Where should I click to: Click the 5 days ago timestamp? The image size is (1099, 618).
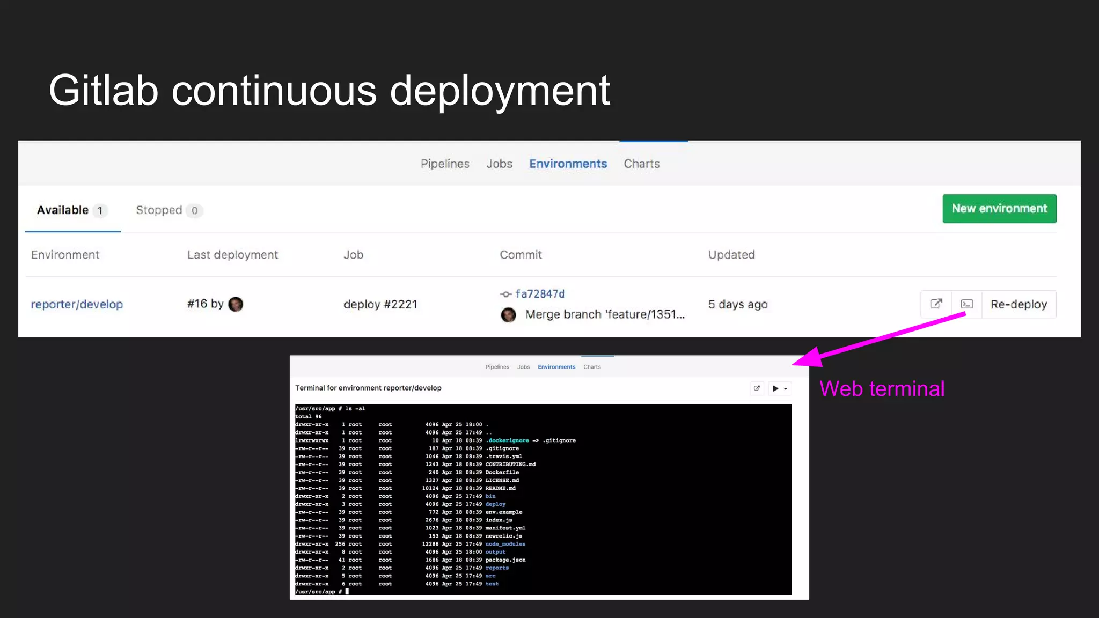[x=738, y=305]
